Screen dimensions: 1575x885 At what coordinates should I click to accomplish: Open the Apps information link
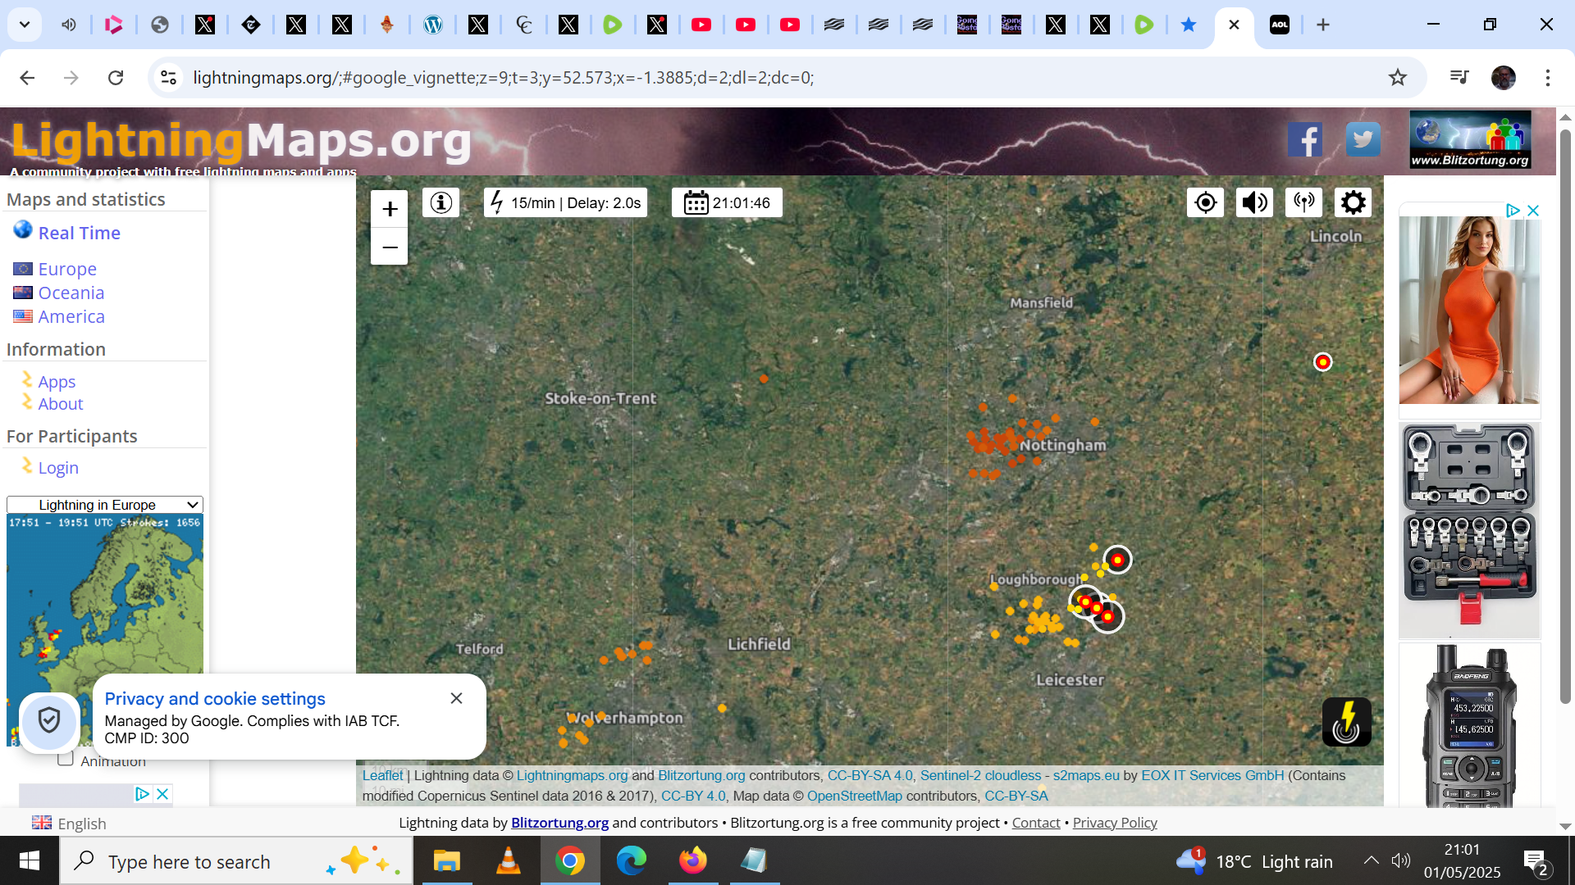pos(57,382)
